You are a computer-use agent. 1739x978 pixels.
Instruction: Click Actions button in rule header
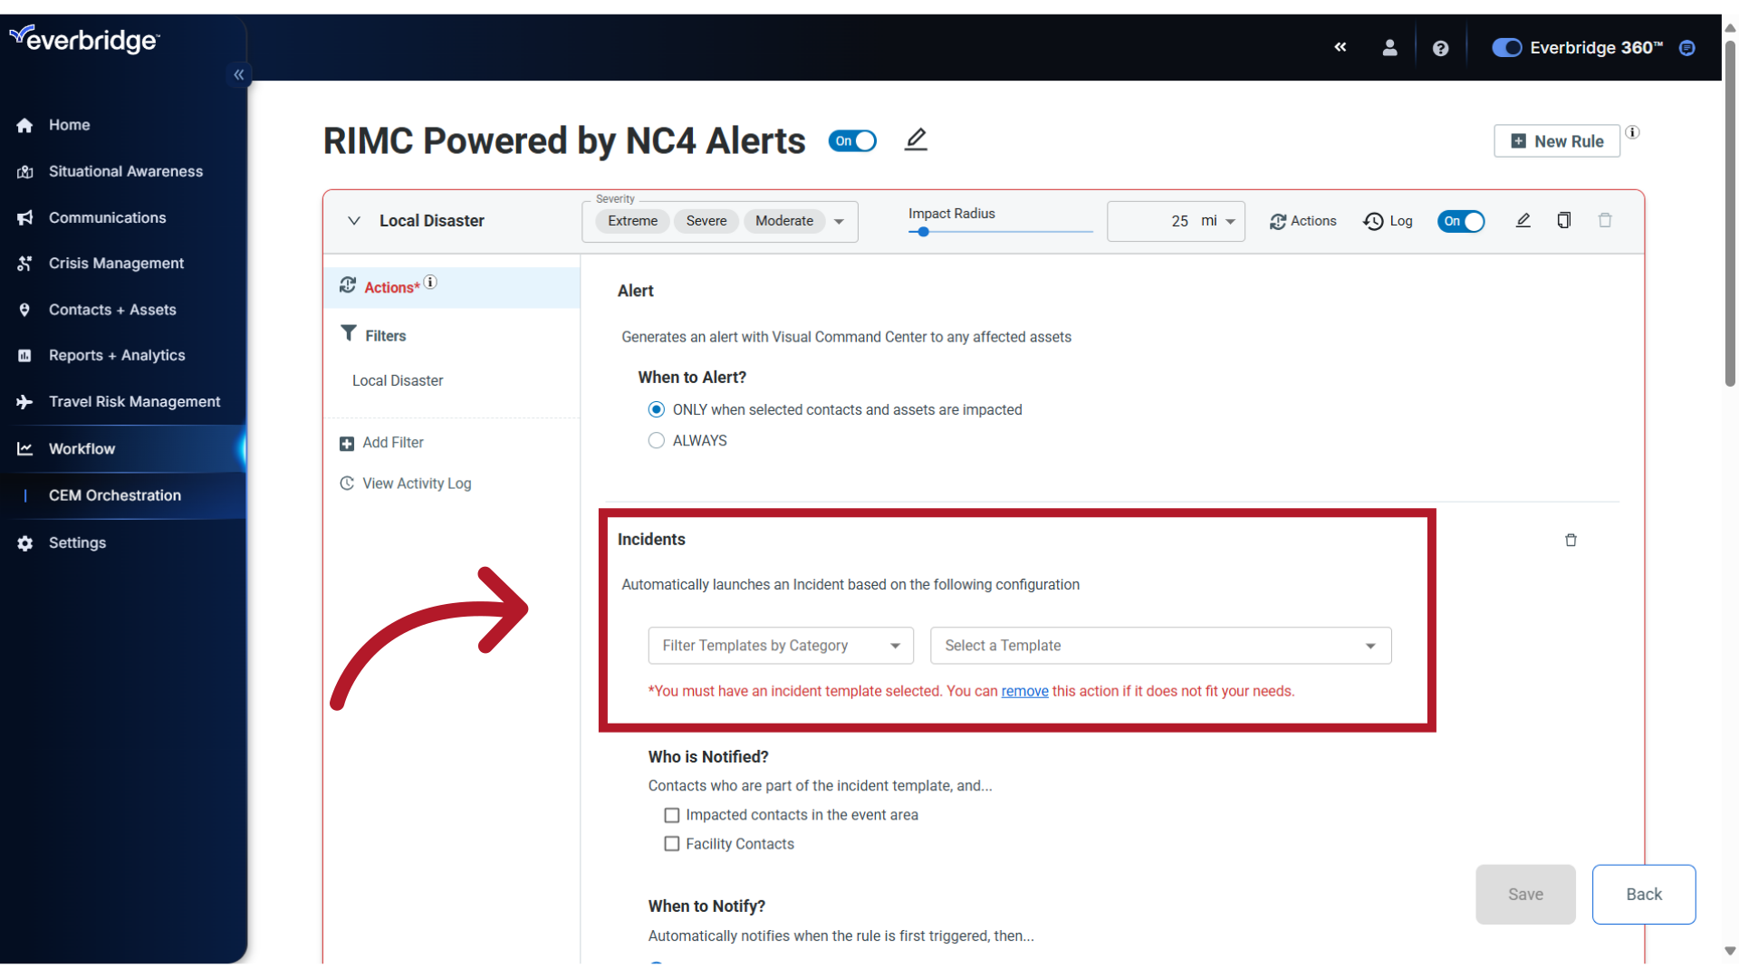[1302, 221]
